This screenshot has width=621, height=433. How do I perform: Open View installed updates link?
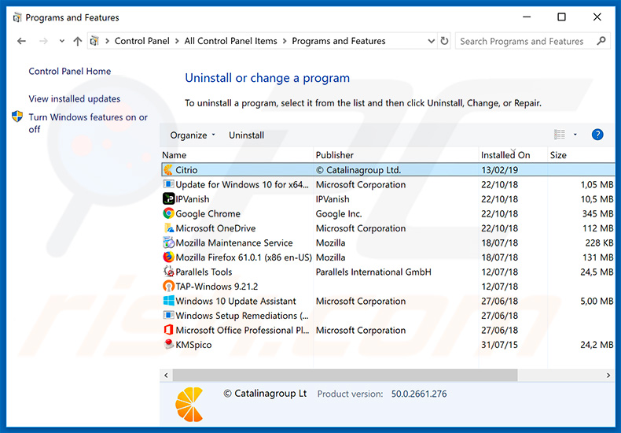[75, 99]
